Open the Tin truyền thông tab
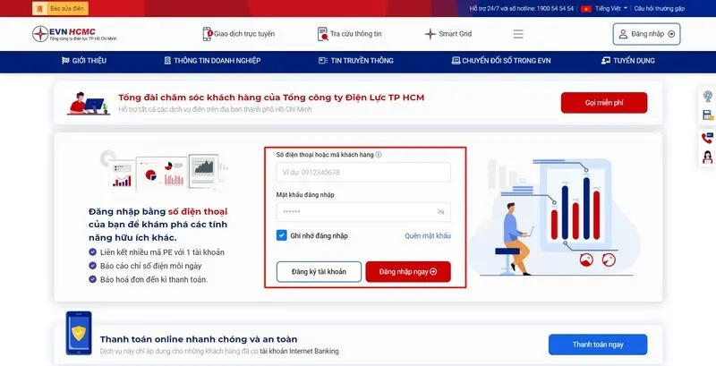The height and width of the screenshot is (366, 716). 355,61
